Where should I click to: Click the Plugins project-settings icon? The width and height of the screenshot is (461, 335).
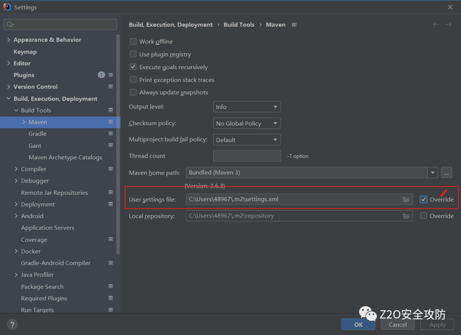[111, 75]
